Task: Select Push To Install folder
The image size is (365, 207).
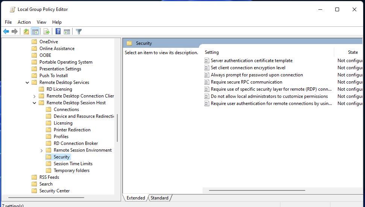Action: [x=53, y=76]
